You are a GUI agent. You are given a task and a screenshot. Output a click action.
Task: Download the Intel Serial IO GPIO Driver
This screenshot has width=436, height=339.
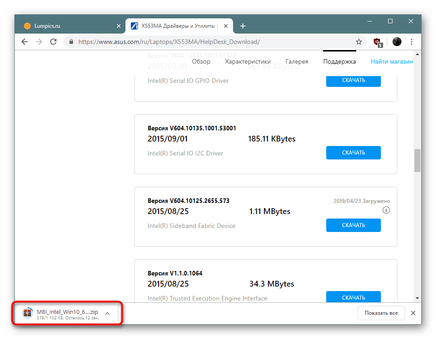click(x=354, y=81)
